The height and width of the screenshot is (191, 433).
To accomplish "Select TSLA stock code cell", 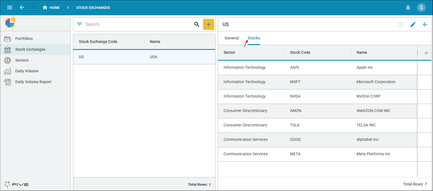I will [x=295, y=125].
